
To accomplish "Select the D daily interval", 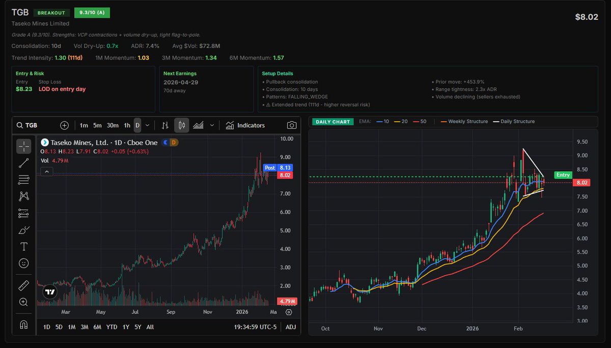I will (137, 125).
